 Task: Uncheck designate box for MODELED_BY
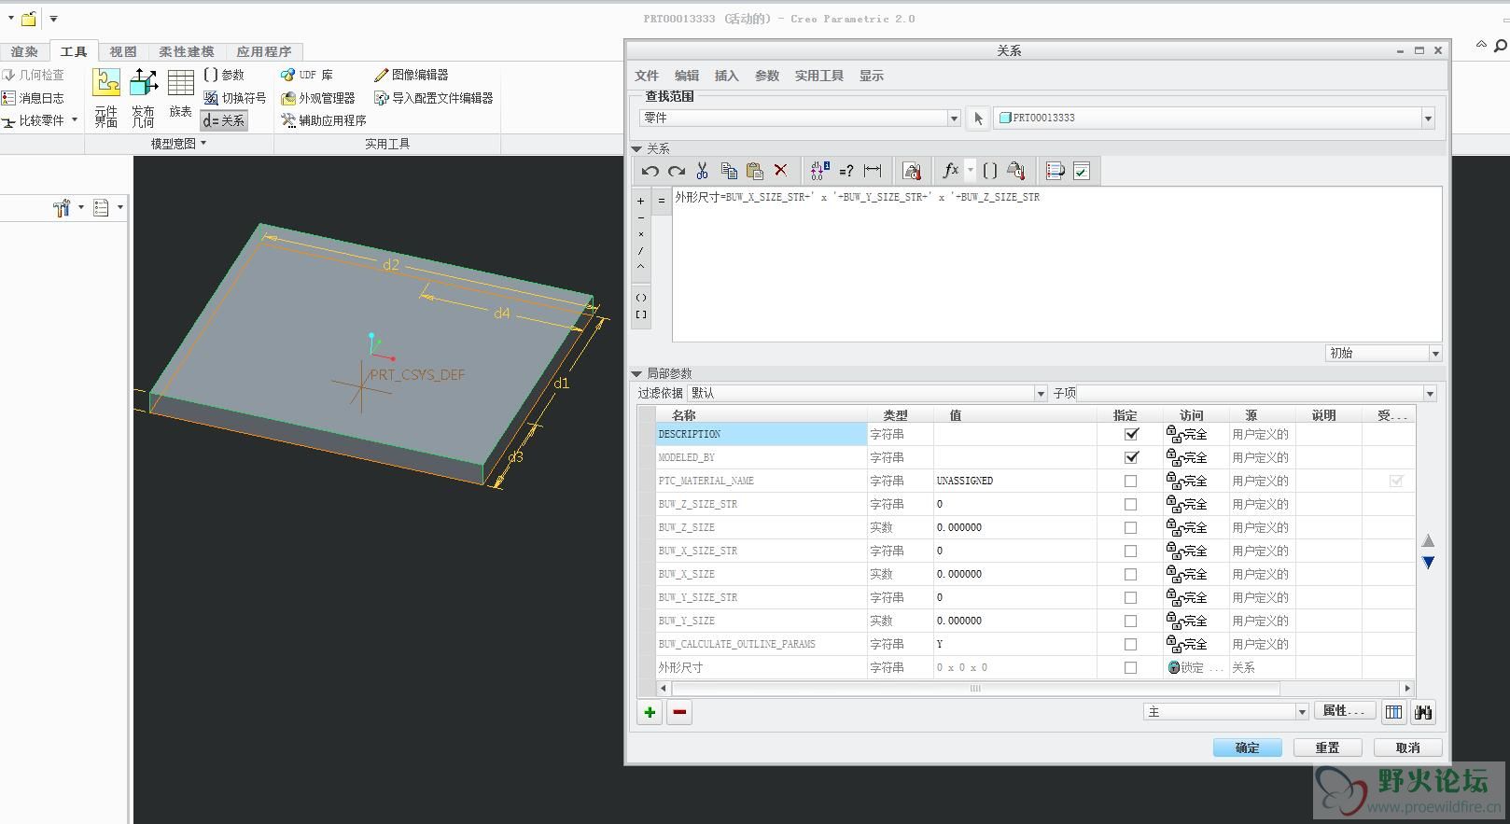tap(1131, 457)
